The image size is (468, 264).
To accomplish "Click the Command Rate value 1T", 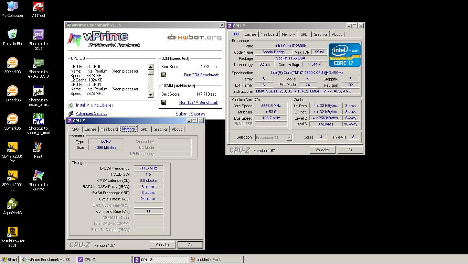I will 148,211.
